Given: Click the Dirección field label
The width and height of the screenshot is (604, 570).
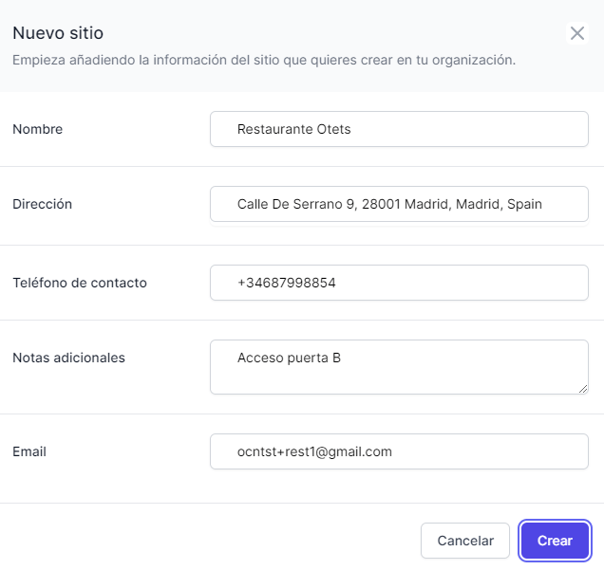Looking at the screenshot, I should click(43, 204).
